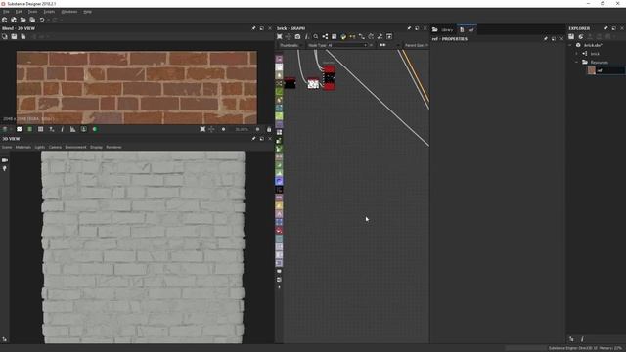
Task: Click the Save all icon in main toolbar
Action: (x=32, y=20)
